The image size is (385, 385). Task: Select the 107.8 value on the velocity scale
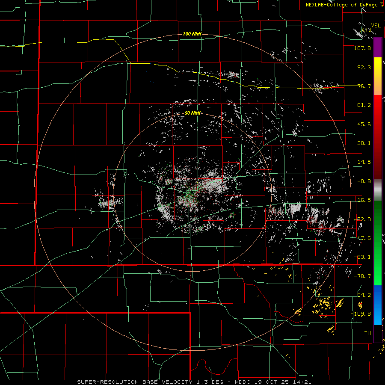point(362,48)
